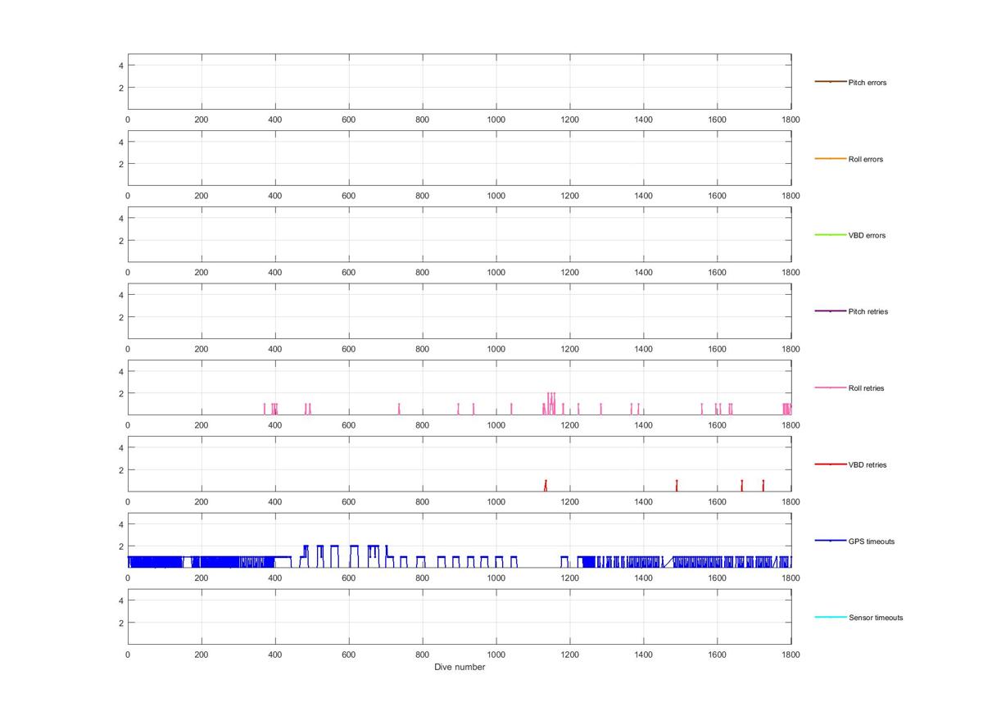Click the VBD retries spike near dive 1725
Image resolution: width=983 pixels, height=725 pixels.
point(763,486)
